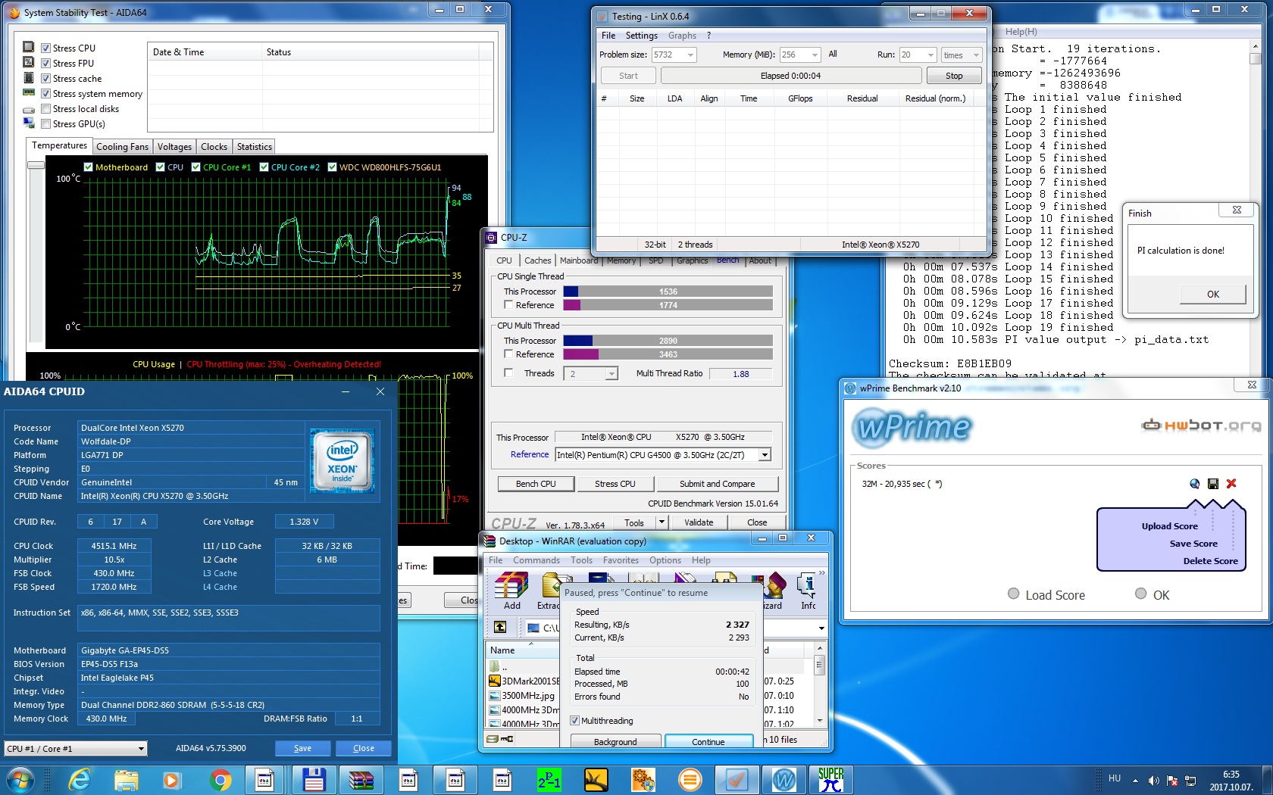This screenshot has width=1273, height=795.
Task: Enable the Stress local disks checkbox
Action: (46, 109)
